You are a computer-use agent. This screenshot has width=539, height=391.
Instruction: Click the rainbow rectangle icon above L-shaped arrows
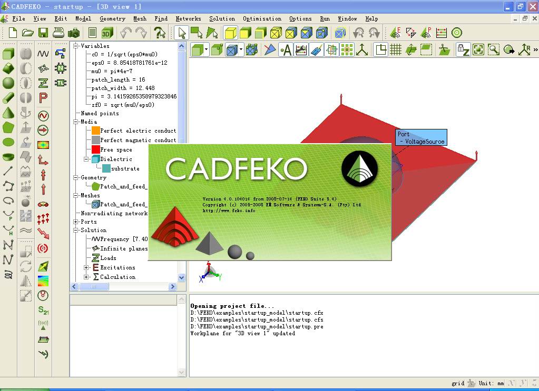43,145
